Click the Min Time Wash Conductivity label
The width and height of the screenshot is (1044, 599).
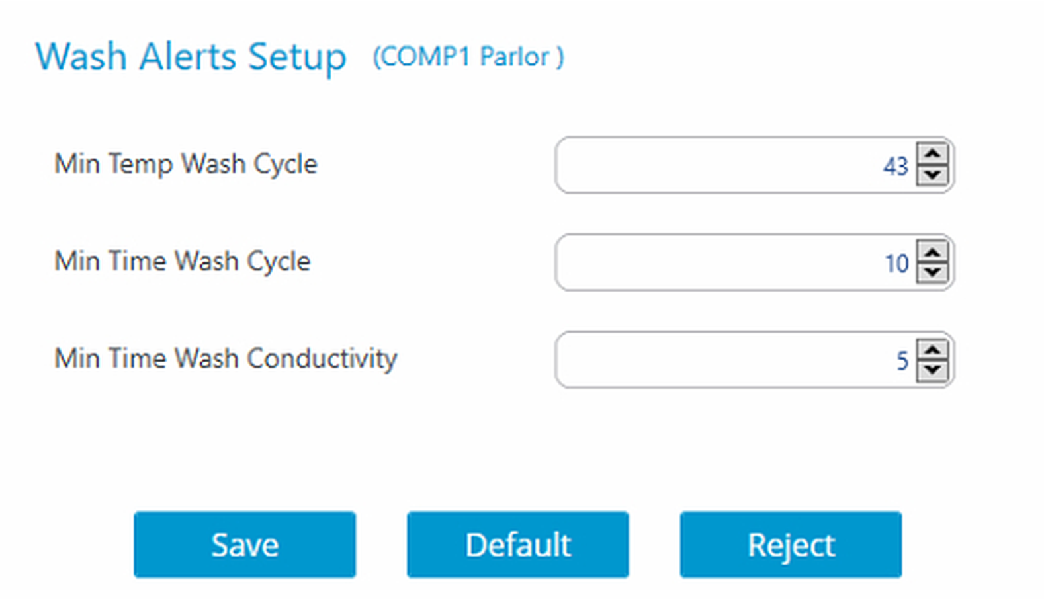226,358
